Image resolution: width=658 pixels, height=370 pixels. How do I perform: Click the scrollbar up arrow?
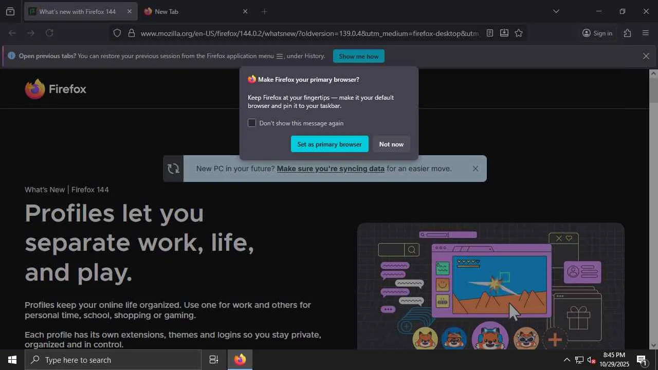(653, 73)
